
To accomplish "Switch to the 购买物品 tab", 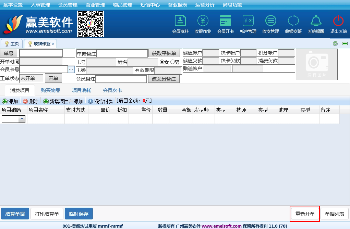I will (50, 90).
